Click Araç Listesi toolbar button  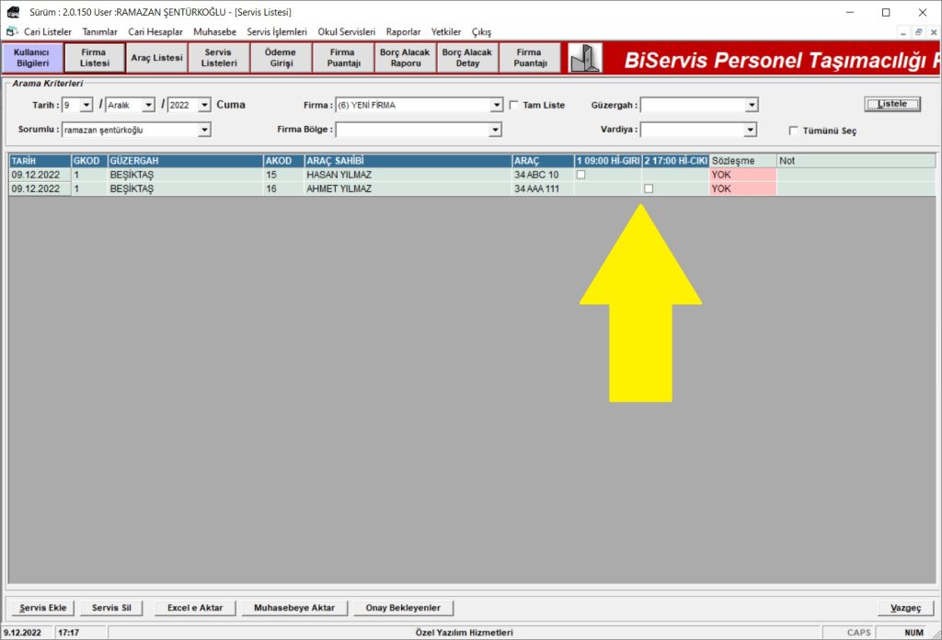point(156,58)
